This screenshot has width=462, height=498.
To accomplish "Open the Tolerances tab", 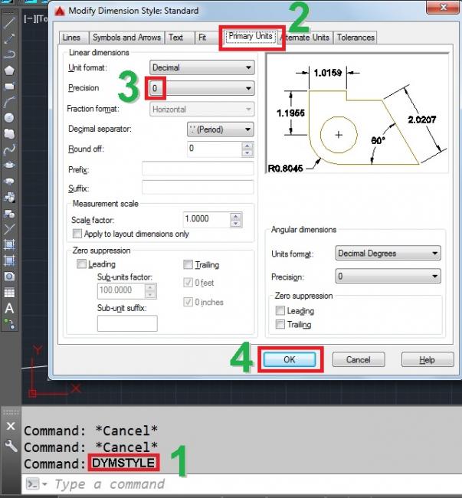I will click(x=356, y=38).
